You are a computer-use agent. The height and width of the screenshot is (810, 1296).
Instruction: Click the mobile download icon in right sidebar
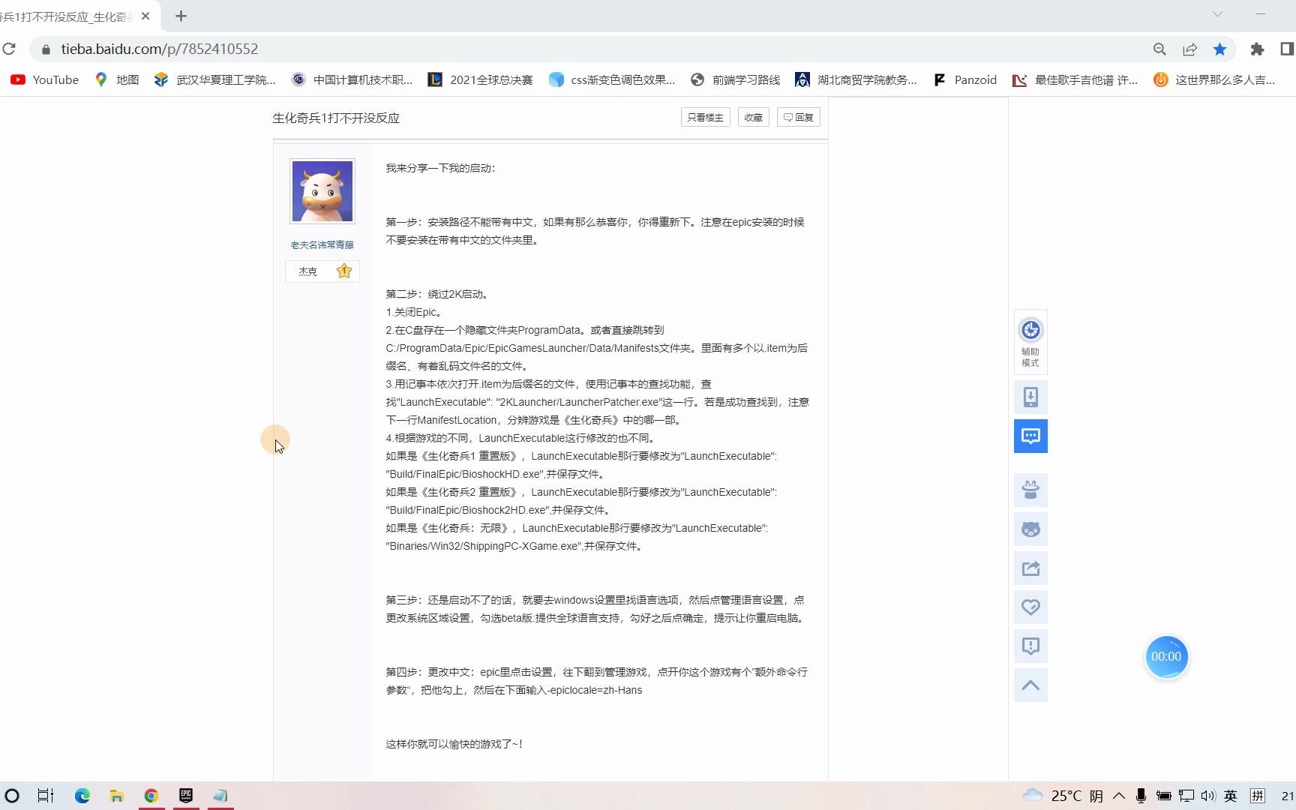tap(1030, 397)
